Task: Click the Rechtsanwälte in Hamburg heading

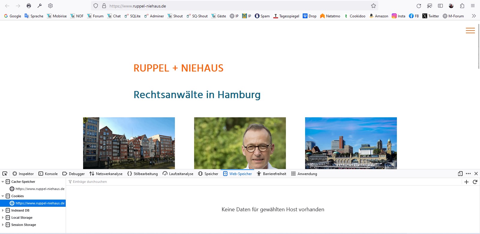Action: click(x=197, y=95)
